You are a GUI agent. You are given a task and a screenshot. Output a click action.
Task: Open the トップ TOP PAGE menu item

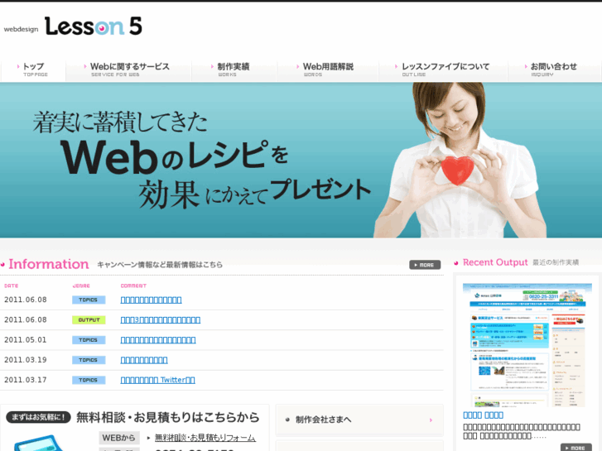click(33, 70)
